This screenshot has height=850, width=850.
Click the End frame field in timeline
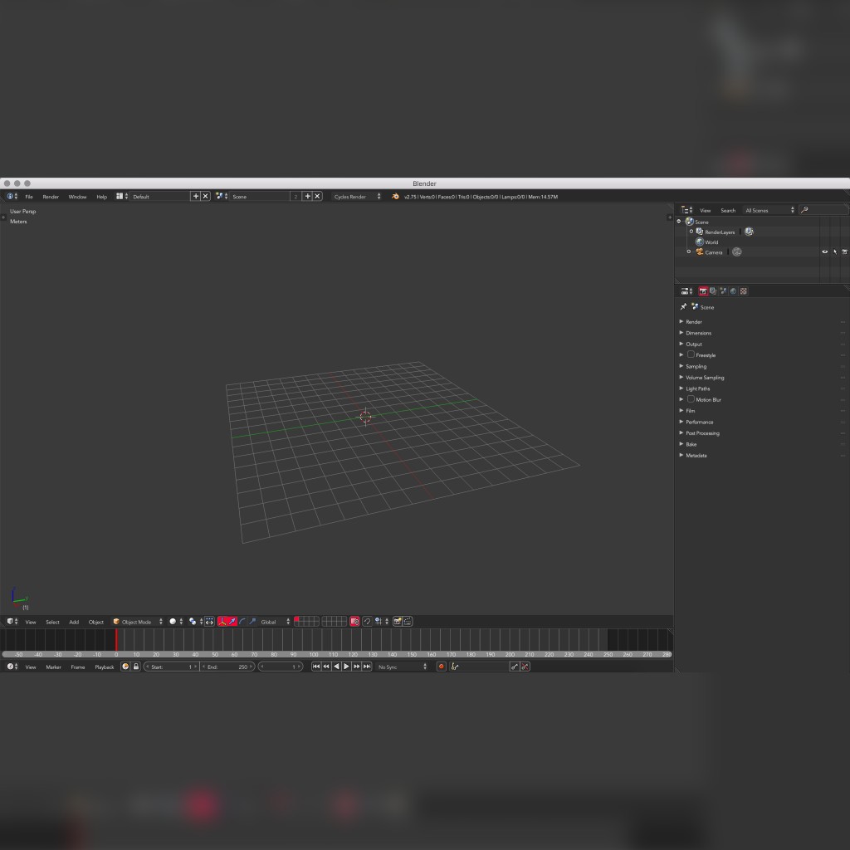228,667
